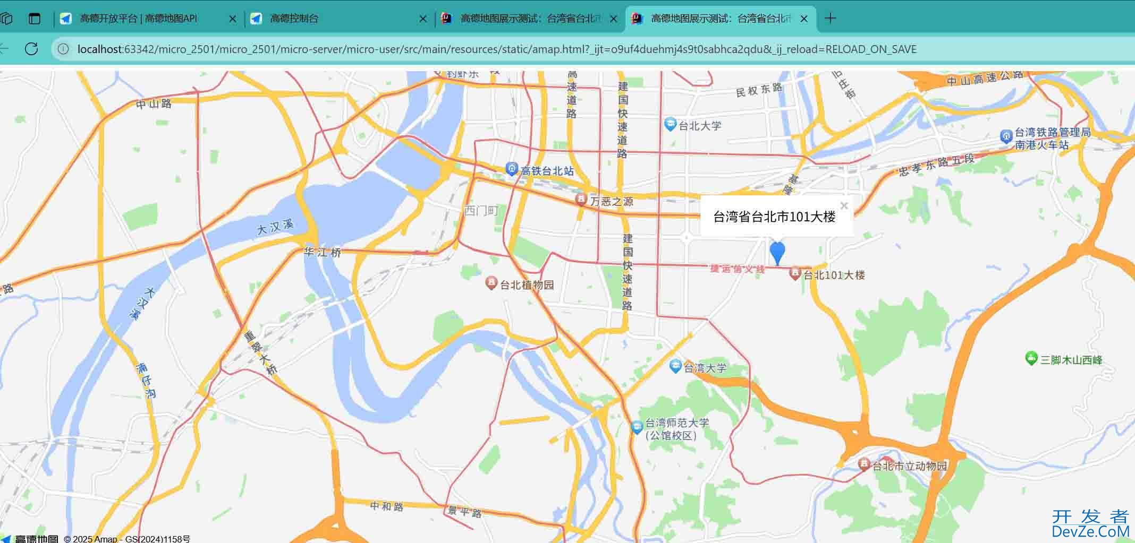Click the 中山路 road label
This screenshot has width=1135, height=543.
point(154,104)
